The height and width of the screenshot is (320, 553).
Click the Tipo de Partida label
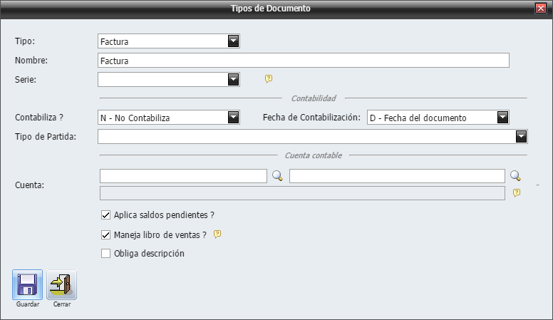tap(46, 137)
